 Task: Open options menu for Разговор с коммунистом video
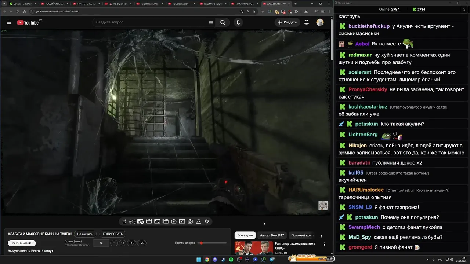point(324,244)
